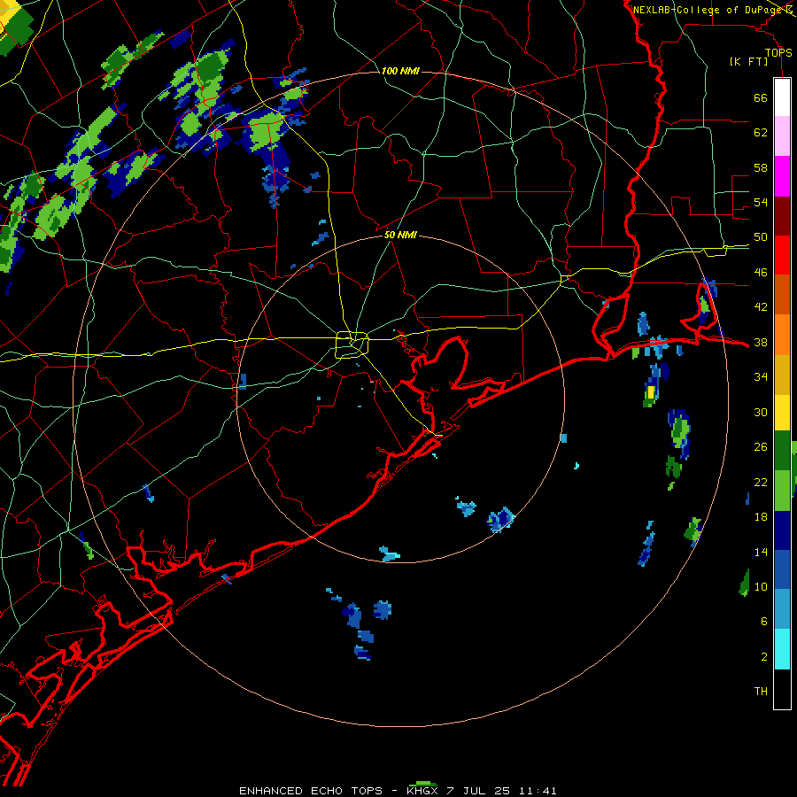Select the '38' legend value
This screenshot has height=797, width=797.
(761, 342)
